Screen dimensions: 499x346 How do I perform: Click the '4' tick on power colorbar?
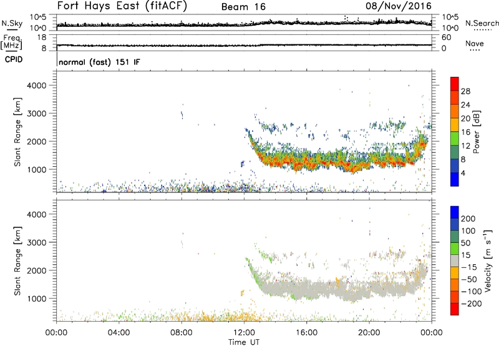(x=463, y=173)
